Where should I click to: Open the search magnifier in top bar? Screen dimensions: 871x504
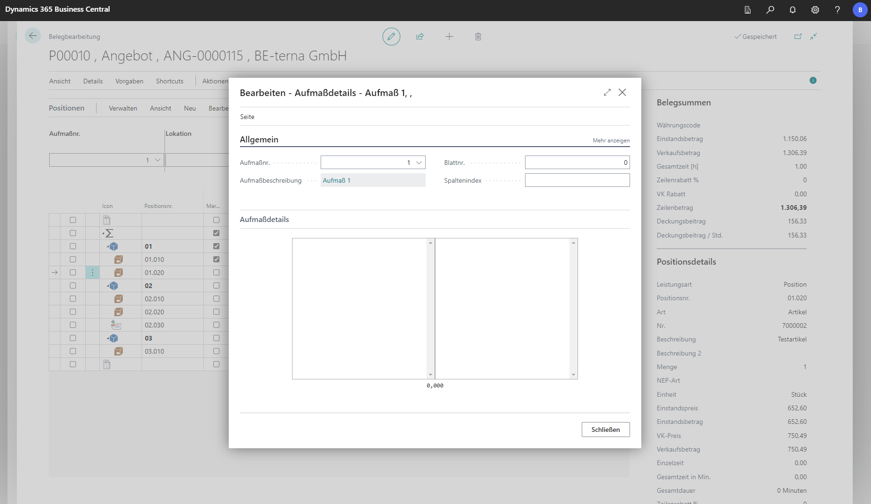pyautogui.click(x=770, y=10)
